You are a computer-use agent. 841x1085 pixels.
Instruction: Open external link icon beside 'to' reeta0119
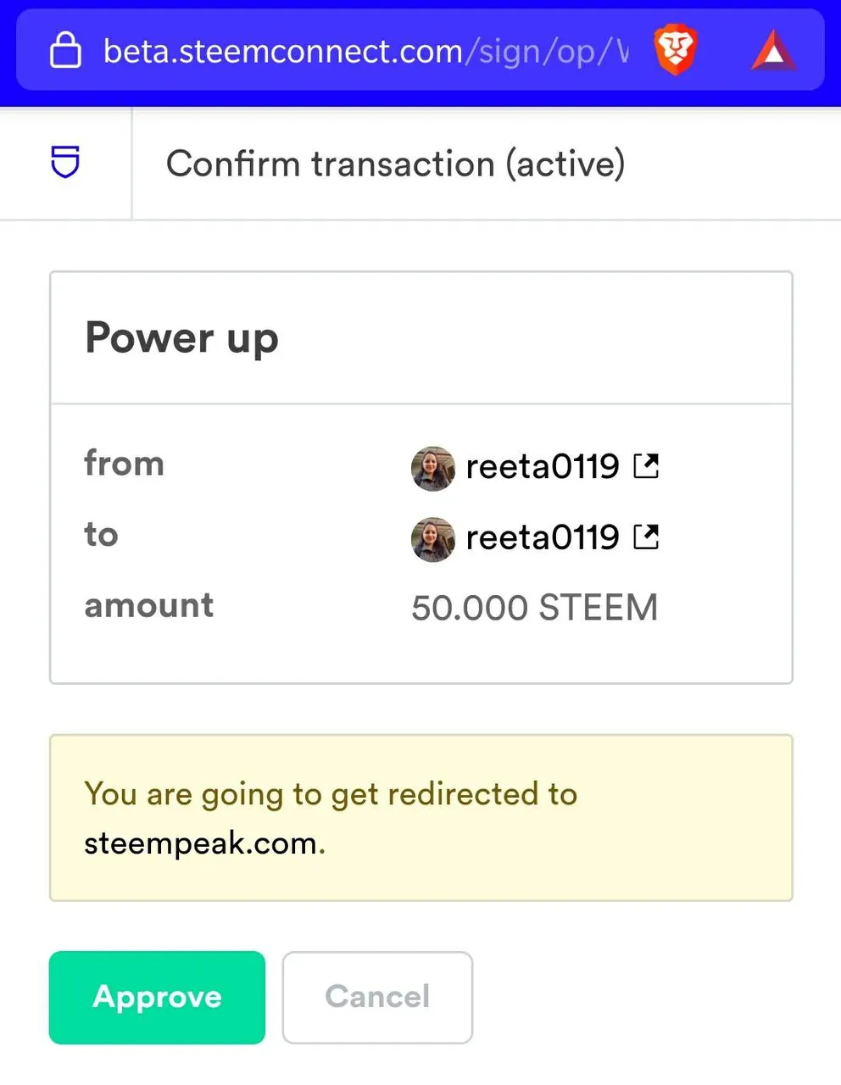(x=647, y=537)
